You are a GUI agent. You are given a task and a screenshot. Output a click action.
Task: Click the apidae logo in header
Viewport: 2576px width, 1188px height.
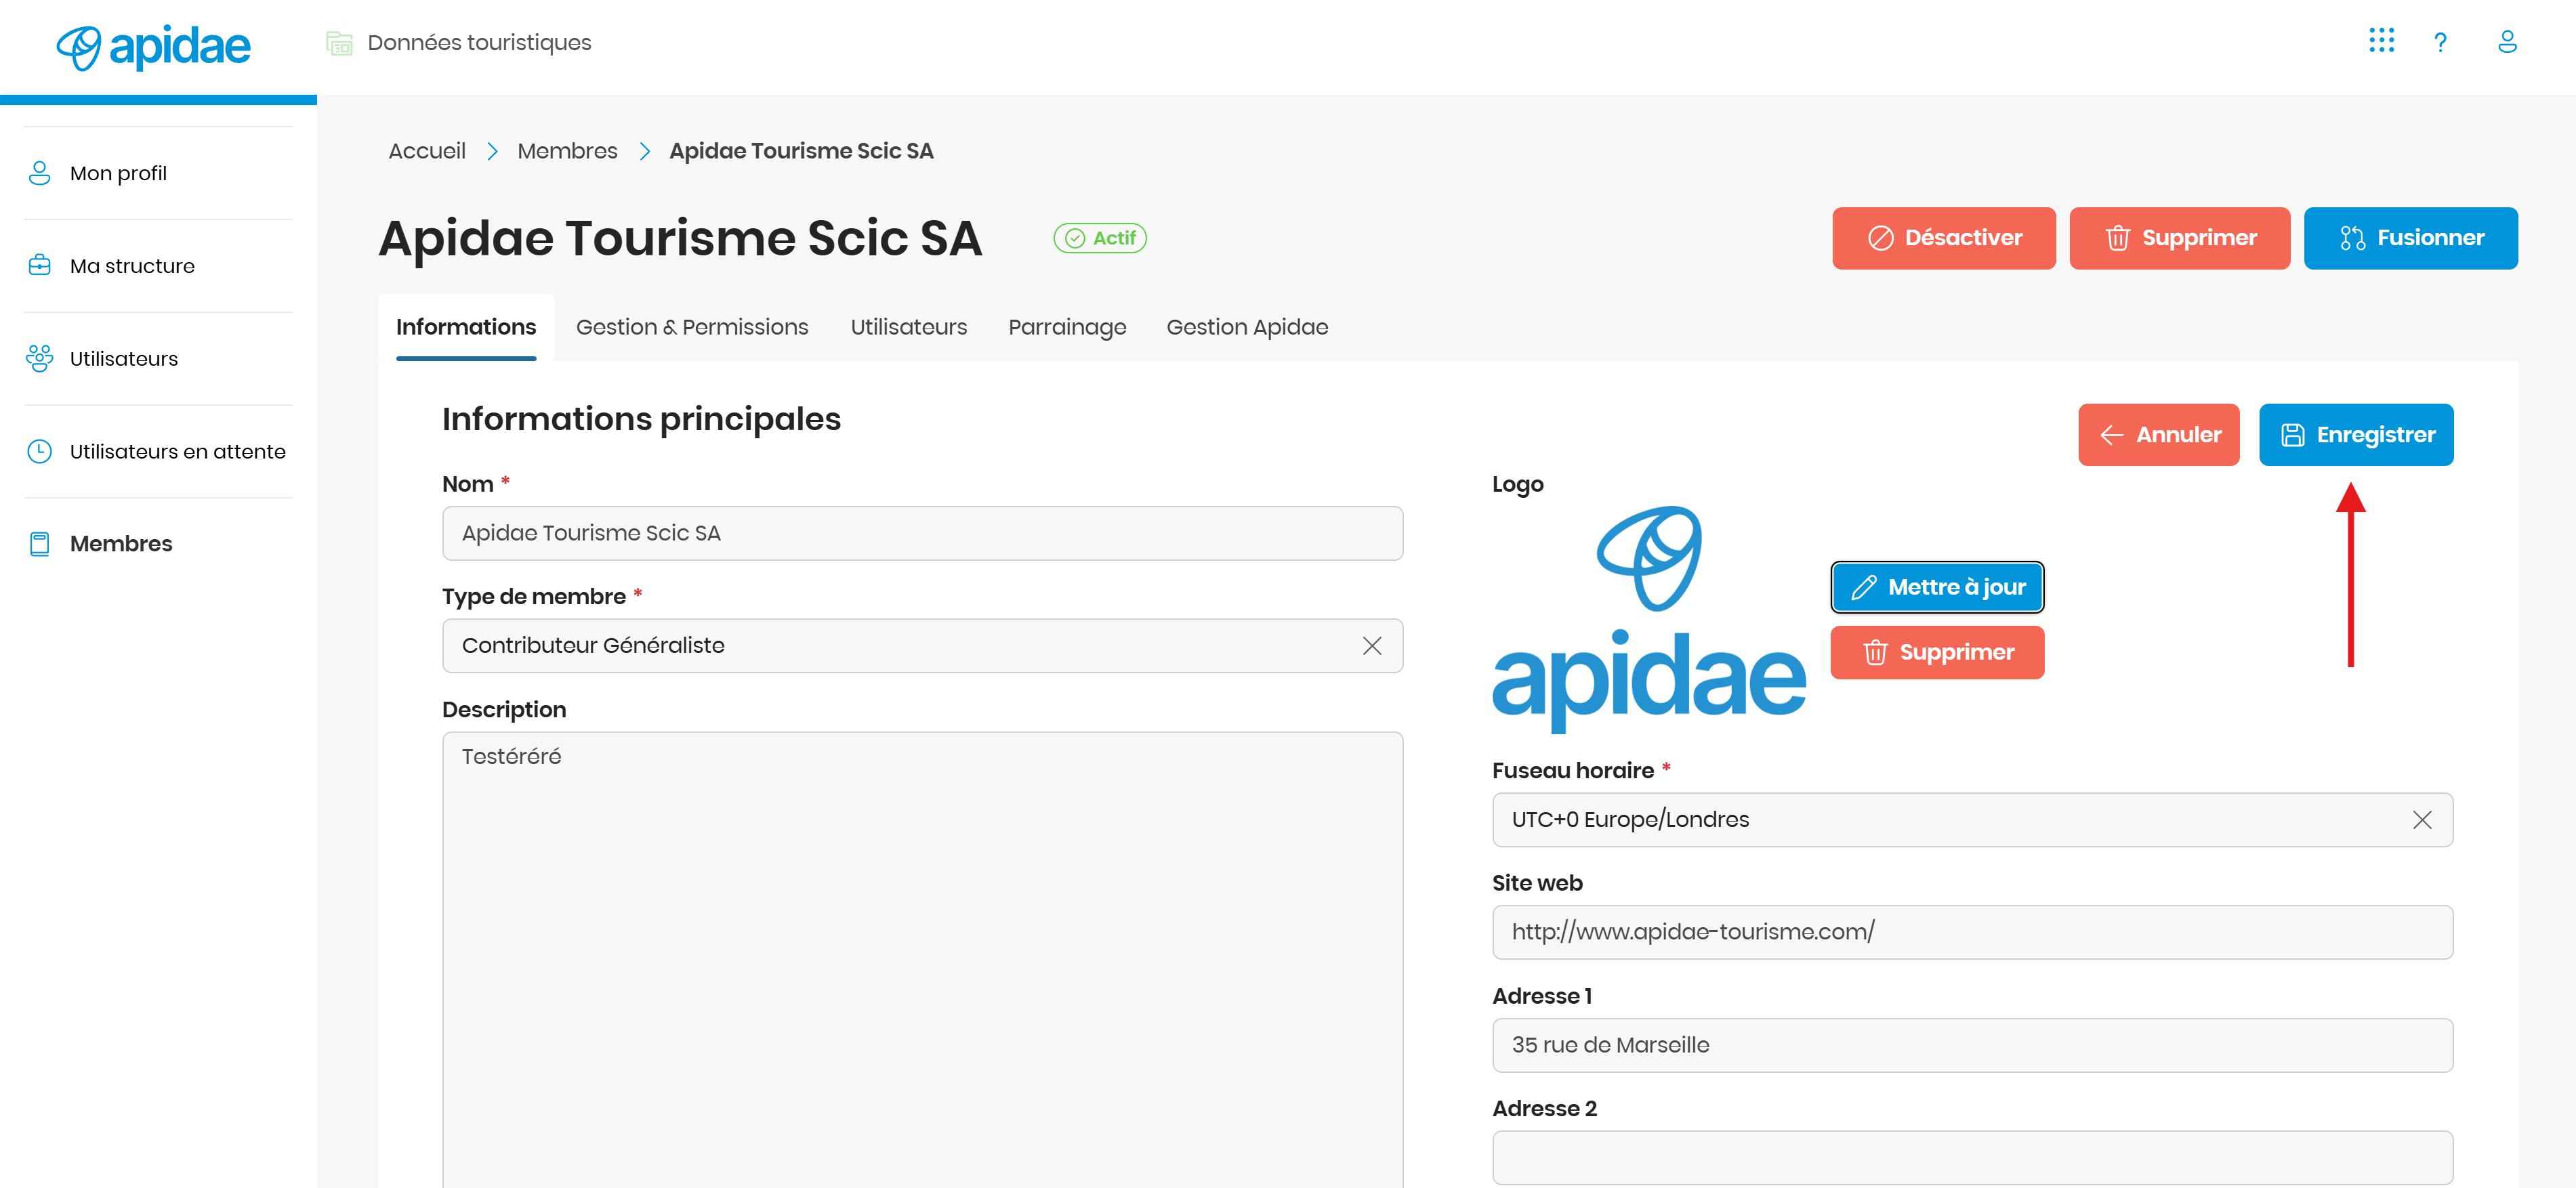pos(153,47)
